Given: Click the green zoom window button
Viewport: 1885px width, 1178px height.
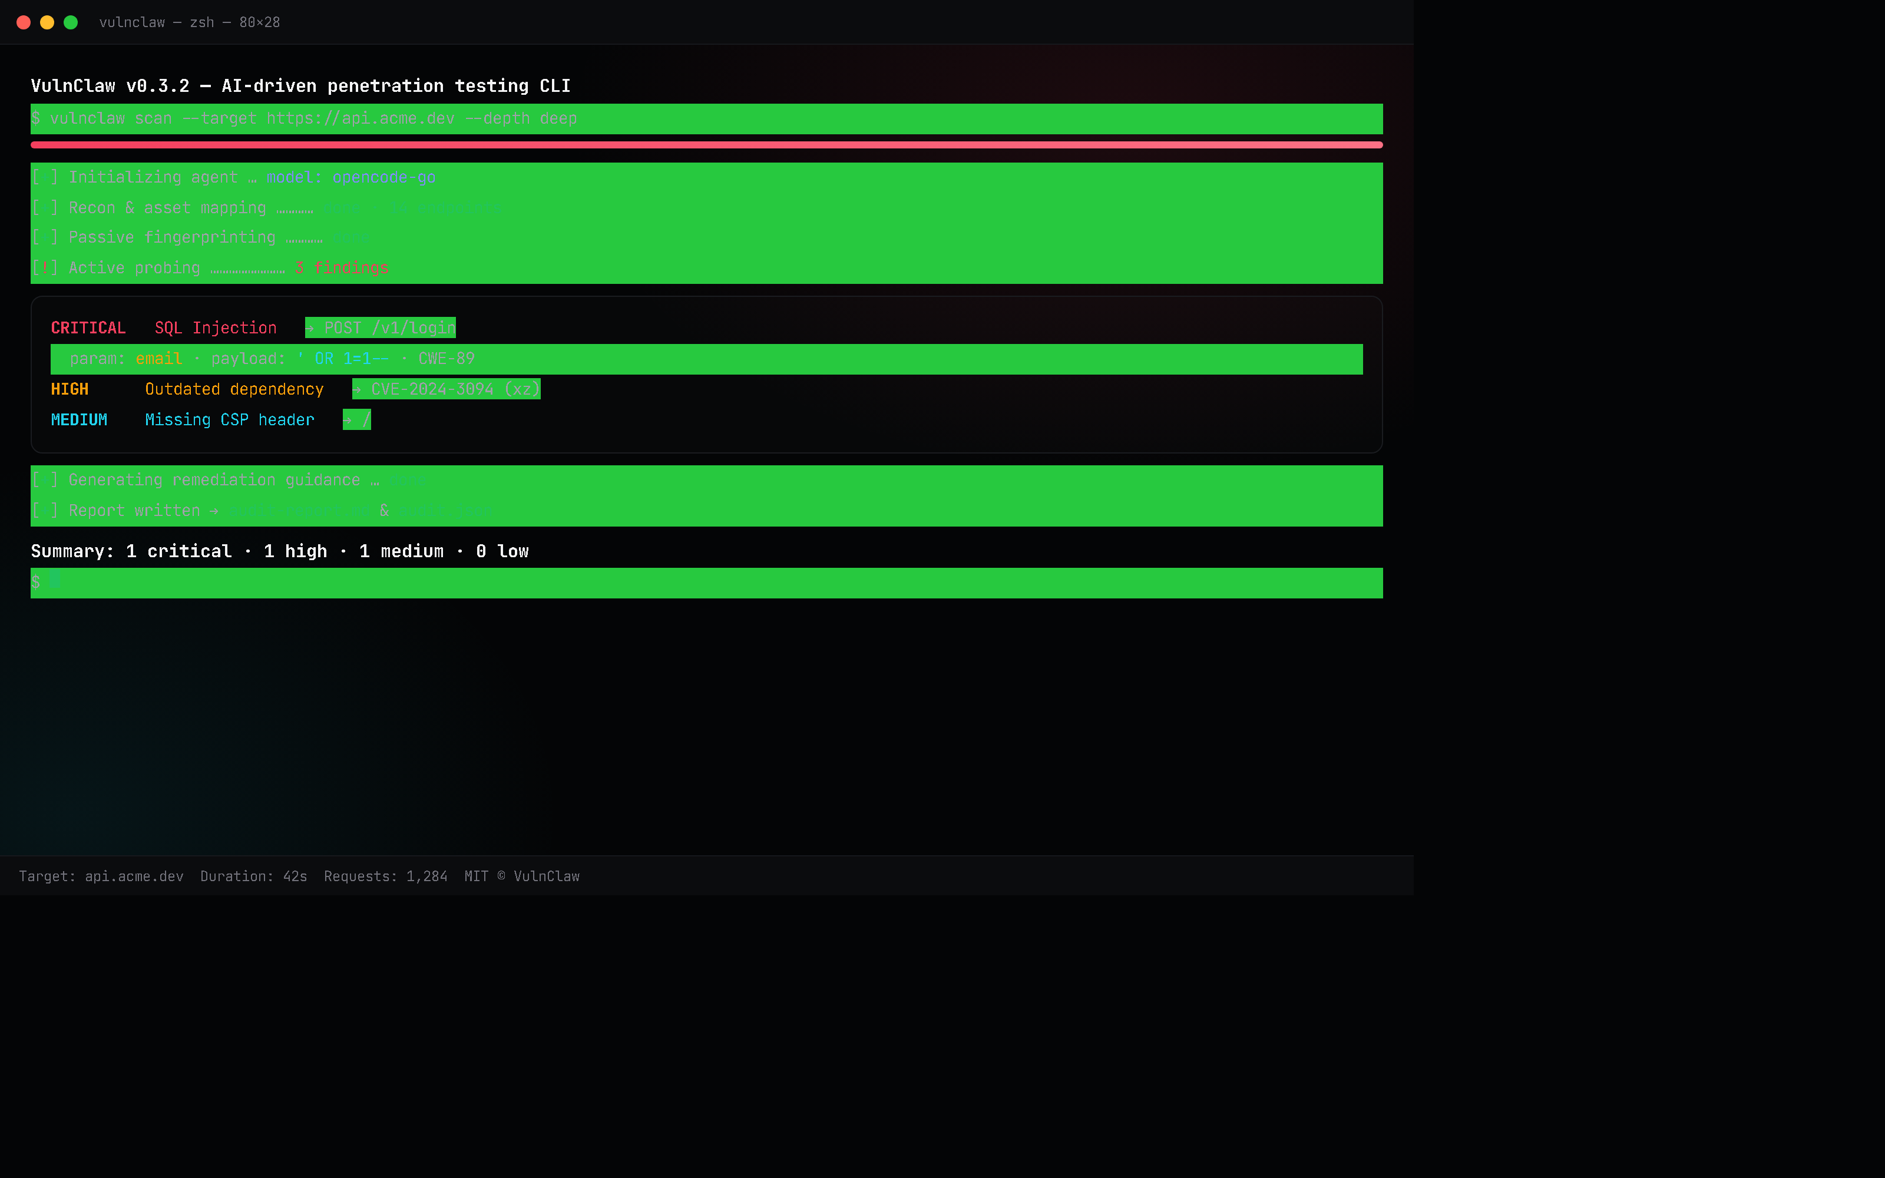Looking at the screenshot, I should click(x=70, y=22).
